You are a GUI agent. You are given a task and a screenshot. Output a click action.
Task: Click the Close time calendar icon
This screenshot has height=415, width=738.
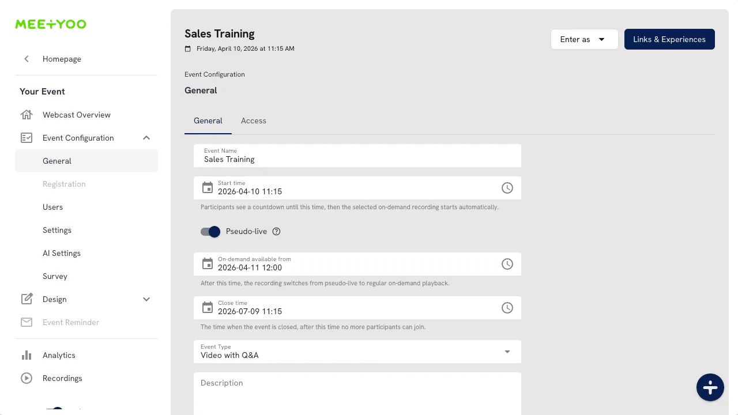click(x=208, y=308)
